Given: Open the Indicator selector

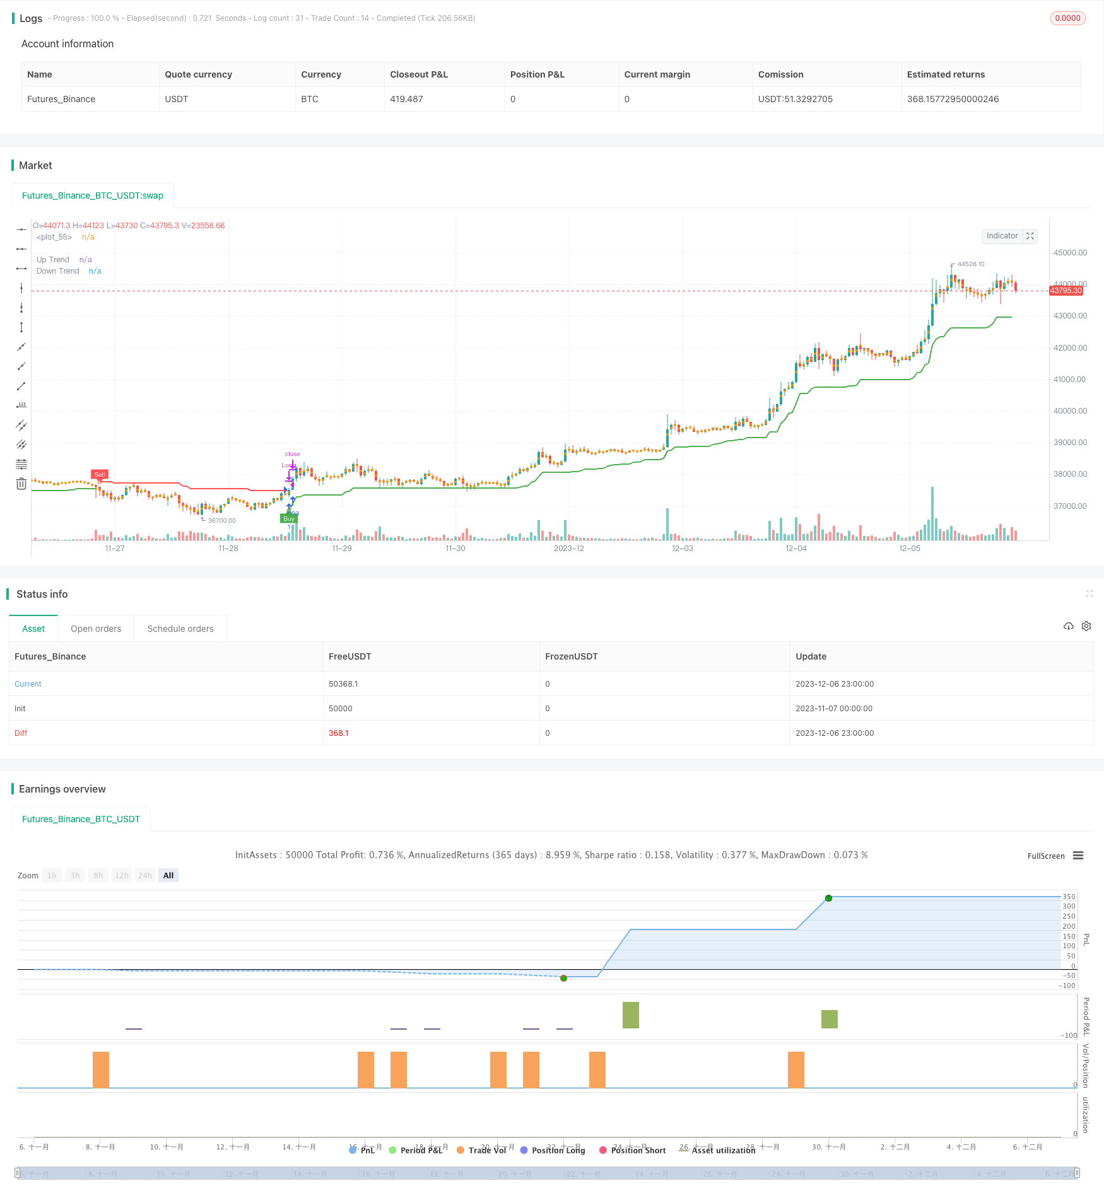Looking at the screenshot, I should pyautogui.click(x=1002, y=236).
